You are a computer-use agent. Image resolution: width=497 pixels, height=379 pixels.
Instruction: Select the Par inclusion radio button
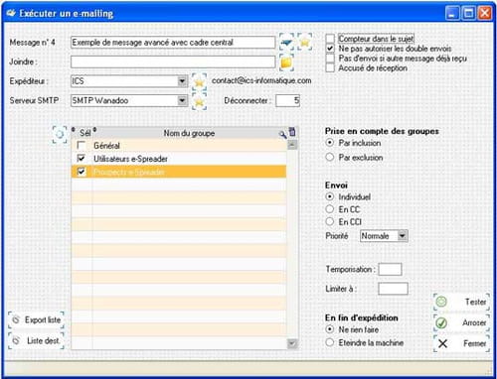(x=330, y=143)
